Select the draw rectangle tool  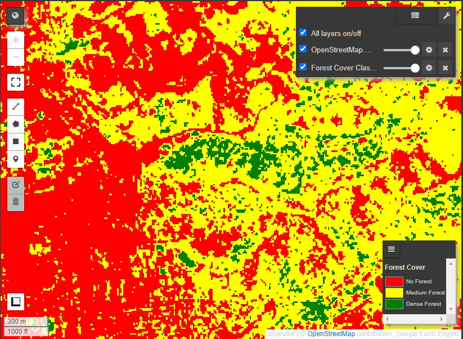(16, 141)
